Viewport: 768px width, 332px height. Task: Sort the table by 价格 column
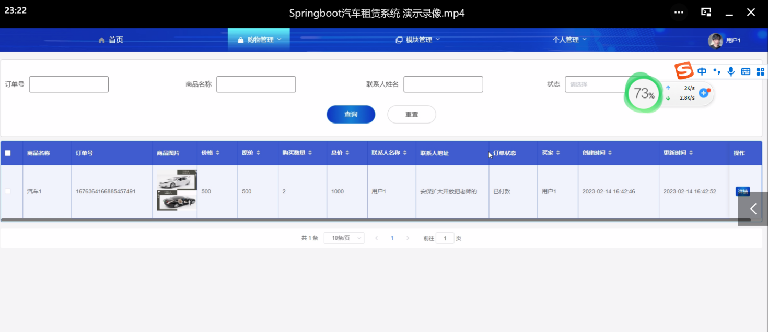217,153
